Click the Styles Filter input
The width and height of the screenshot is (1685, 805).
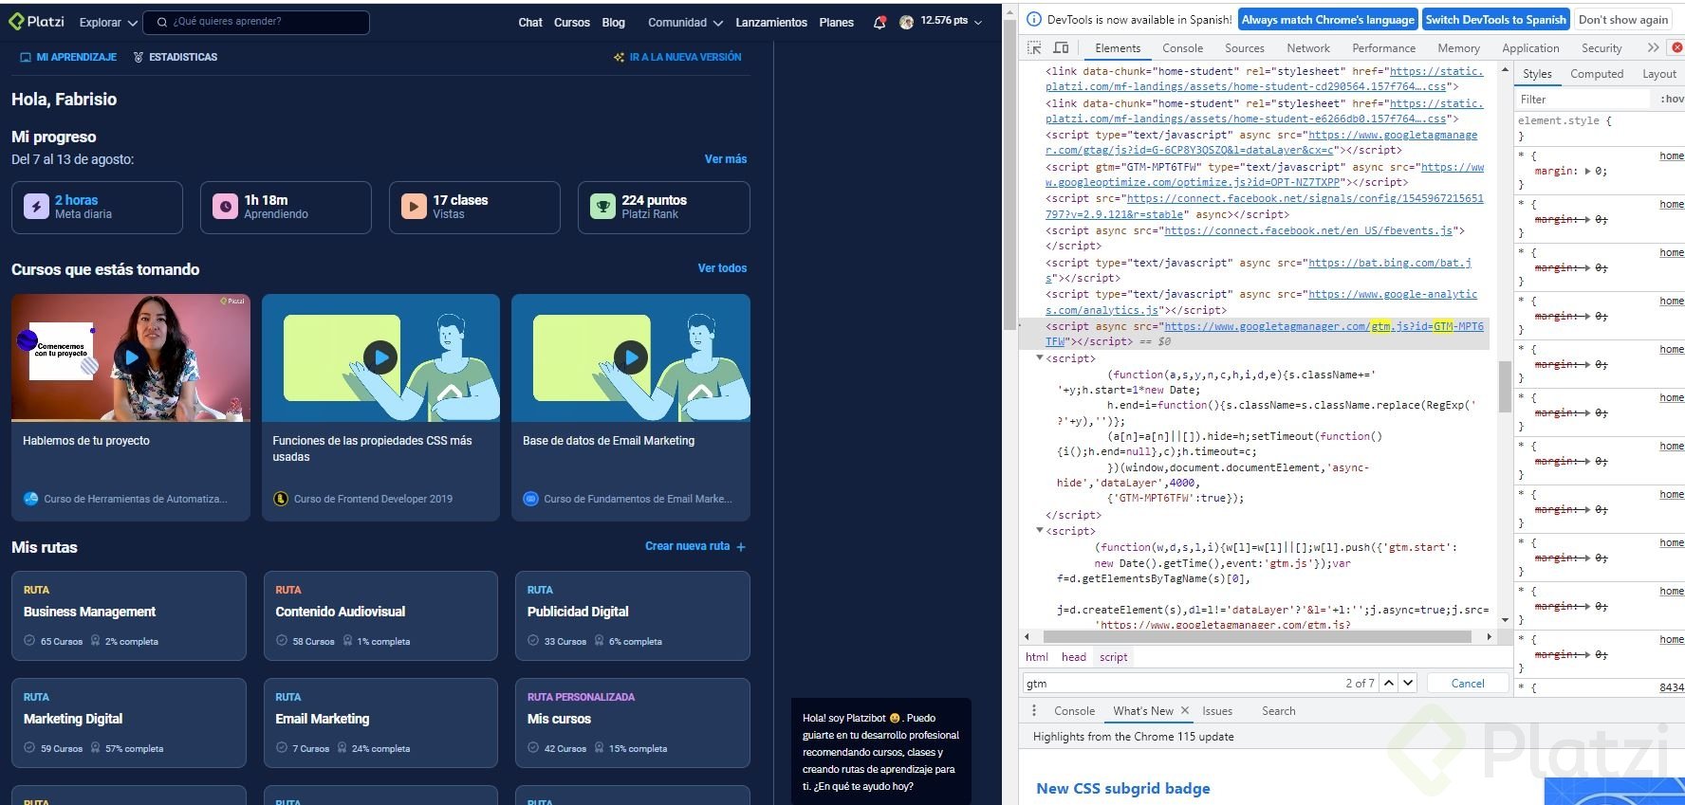tap(1583, 99)
